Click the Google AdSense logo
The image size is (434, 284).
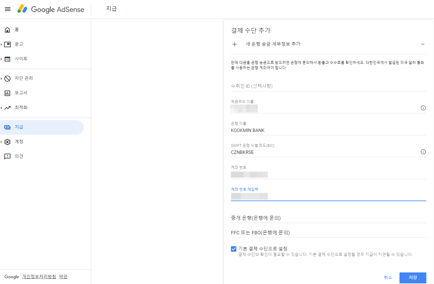click(51, 9)
